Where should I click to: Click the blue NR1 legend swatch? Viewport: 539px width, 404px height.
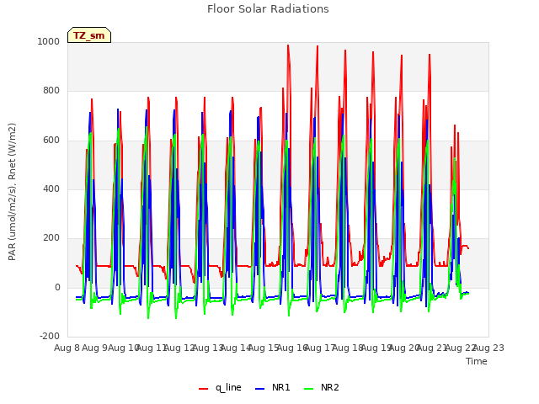coord(260,389)
